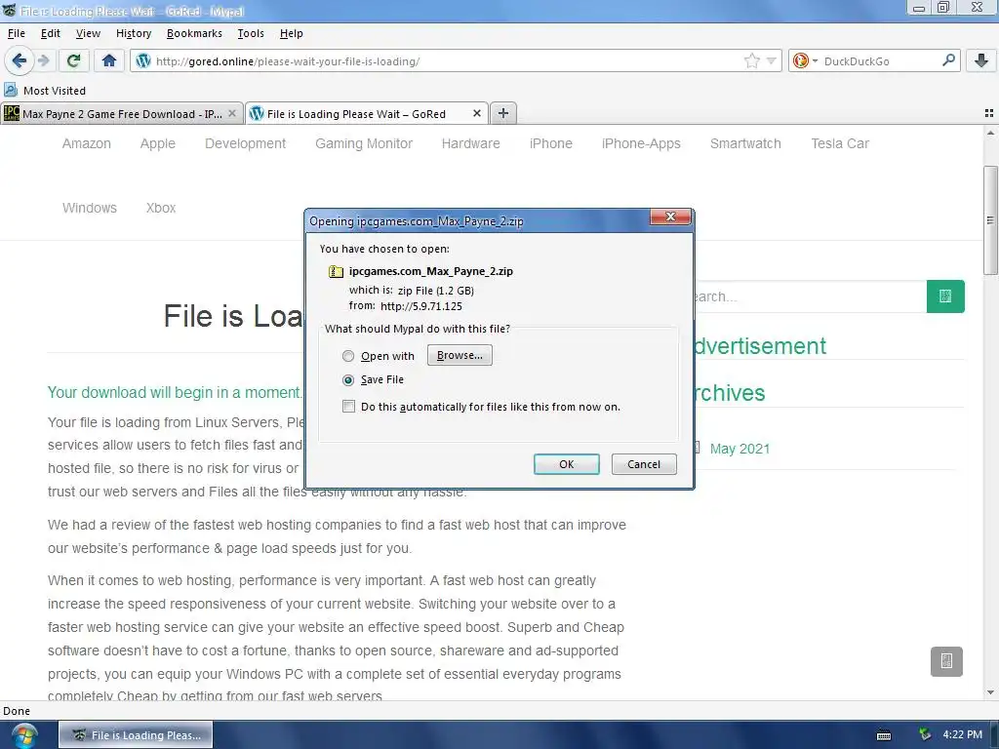Click the search magnifier icon in search bar
Image resolution: width=999 pixels, height=749 pixels.
click(x=948, y=60)
